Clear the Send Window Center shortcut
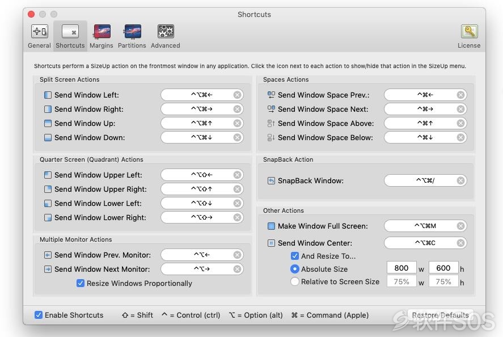503x337 pixels. point(460,243)
